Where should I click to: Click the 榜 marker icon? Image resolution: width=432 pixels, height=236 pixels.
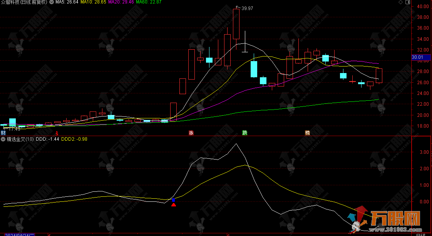point(308,133)
